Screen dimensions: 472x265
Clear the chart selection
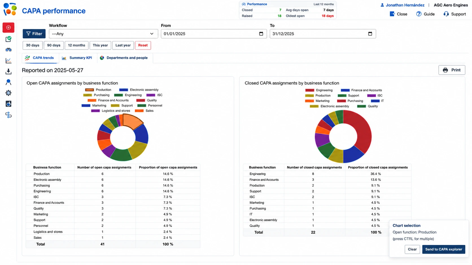click(412, 249)
